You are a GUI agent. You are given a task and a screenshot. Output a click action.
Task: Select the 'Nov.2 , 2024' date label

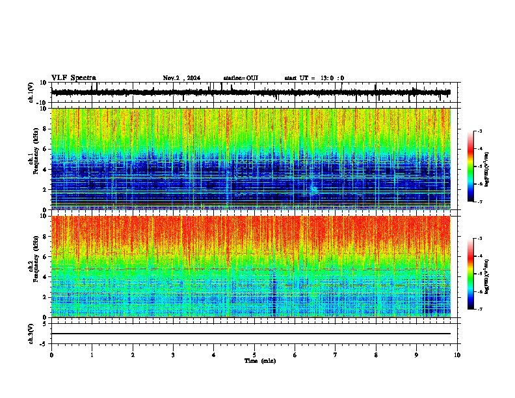pyautogui.click(x=181, y=78)
